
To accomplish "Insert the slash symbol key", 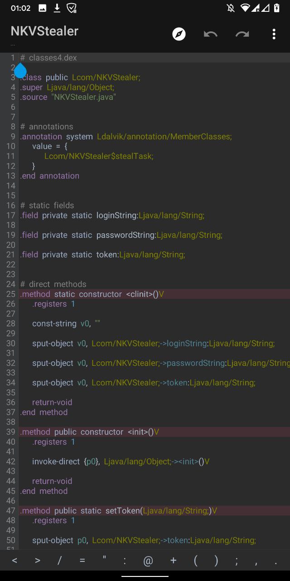I will [x=59, y=561].
